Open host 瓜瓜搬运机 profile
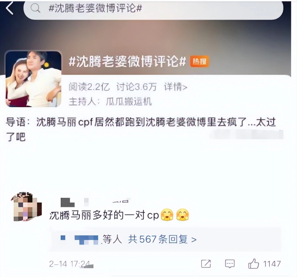297x277 pixels. [x=129, y=102]
